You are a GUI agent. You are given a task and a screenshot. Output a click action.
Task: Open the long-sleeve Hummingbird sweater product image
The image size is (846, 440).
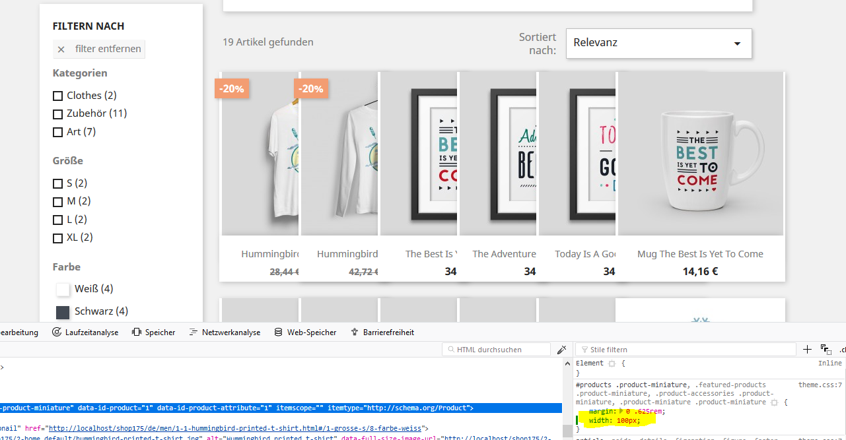340,154
